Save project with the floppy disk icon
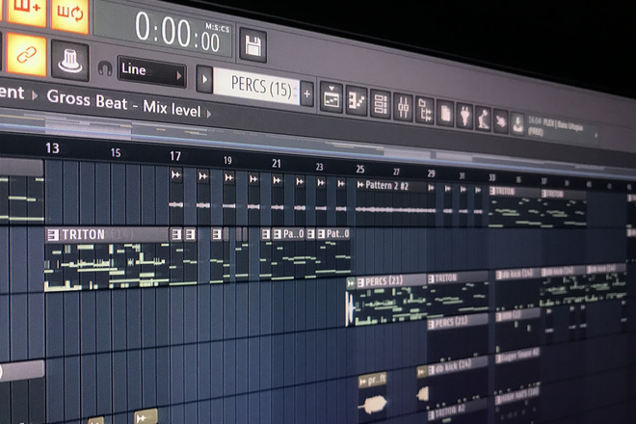This screenshot has height=424, width=636. 253,46
